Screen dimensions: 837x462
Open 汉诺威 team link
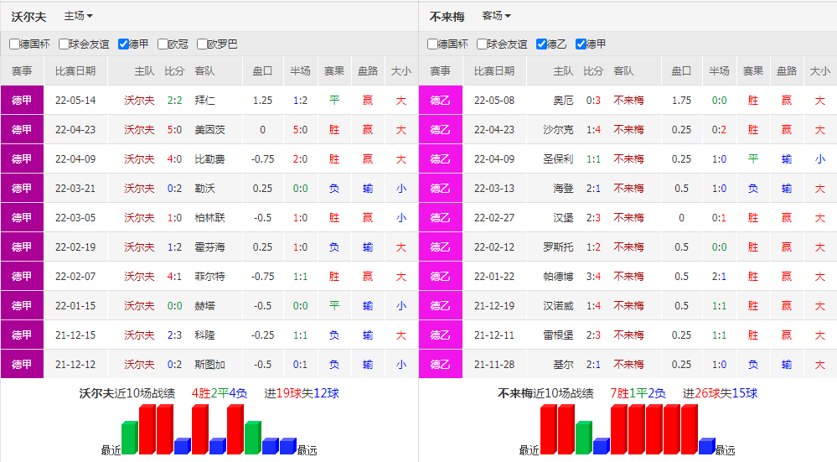coord(558,306)
